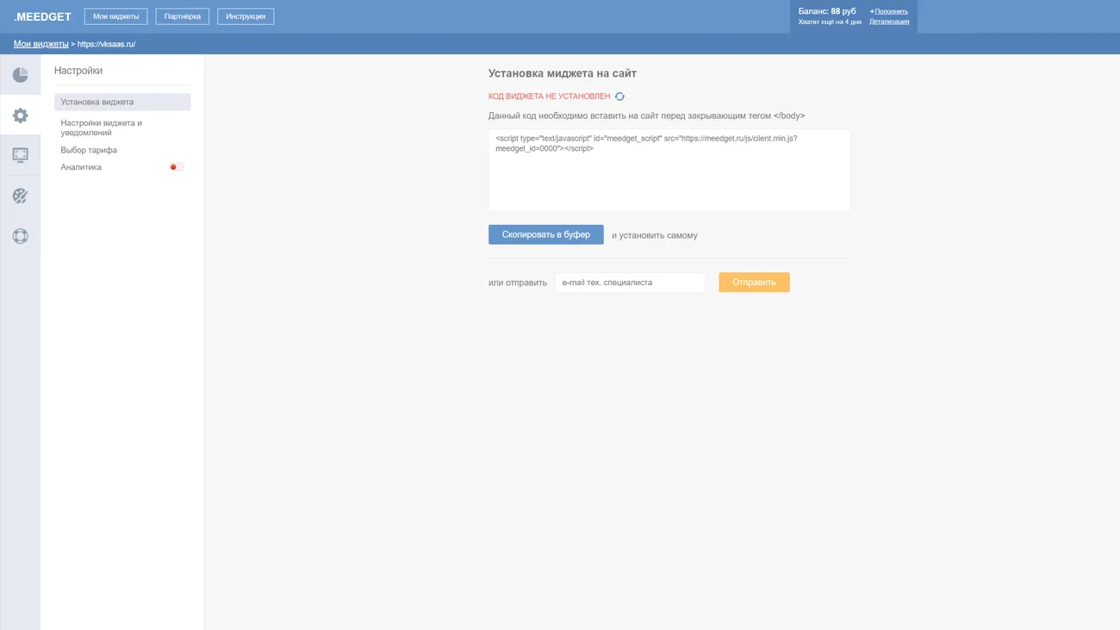Select the settings gear sidebar icon

[20, 115]
